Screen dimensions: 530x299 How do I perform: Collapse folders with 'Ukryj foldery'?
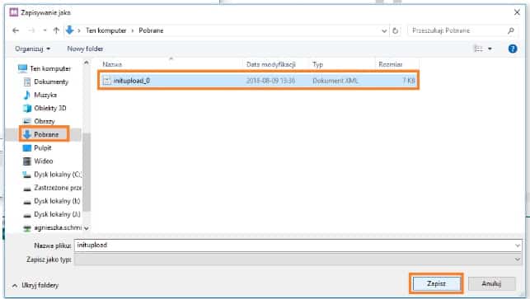[35, 286]
